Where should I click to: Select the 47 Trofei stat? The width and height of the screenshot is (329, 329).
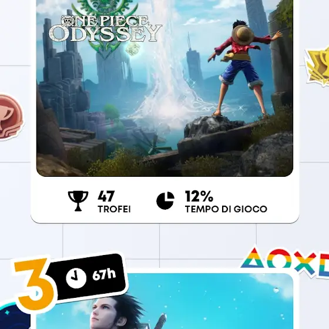click(x=99, y=201)
